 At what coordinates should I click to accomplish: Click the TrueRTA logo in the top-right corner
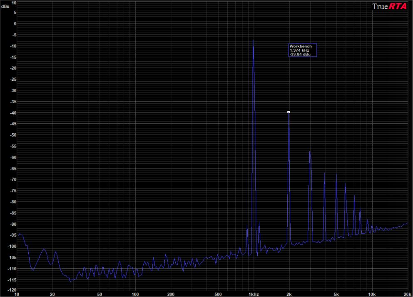[x=389, y=6]
